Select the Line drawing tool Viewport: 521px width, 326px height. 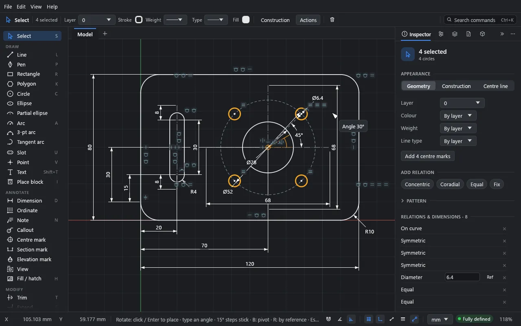pyautogui.click(x=33, y=55)
